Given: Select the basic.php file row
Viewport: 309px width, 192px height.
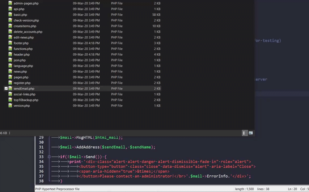Looking at the screenshot, I should 20,14.
